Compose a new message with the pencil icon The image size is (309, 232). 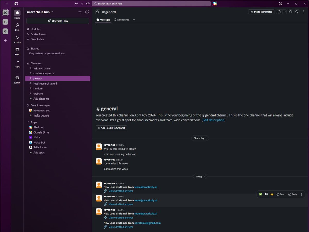click(x=87, y=12)
